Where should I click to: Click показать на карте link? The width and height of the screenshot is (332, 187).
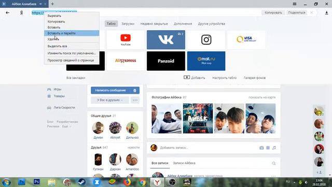click(x=262, y=97)
